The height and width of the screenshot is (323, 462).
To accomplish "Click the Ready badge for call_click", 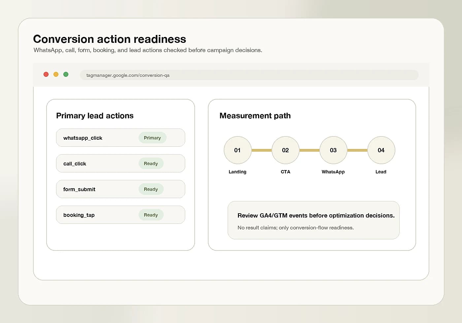I will tap(151, 163).
